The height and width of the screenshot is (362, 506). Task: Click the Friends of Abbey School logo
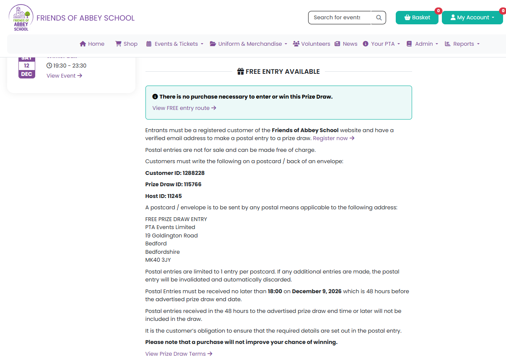click(21, 18)
